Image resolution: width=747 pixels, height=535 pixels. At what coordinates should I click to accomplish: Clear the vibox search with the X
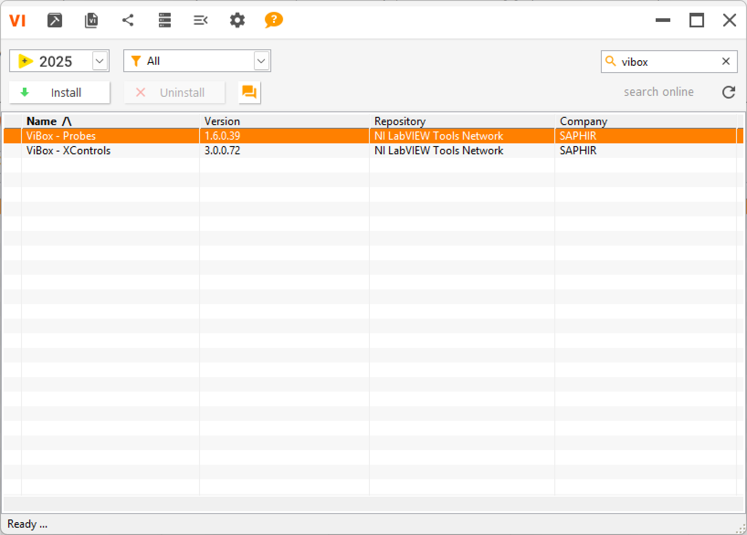(726, 61)
